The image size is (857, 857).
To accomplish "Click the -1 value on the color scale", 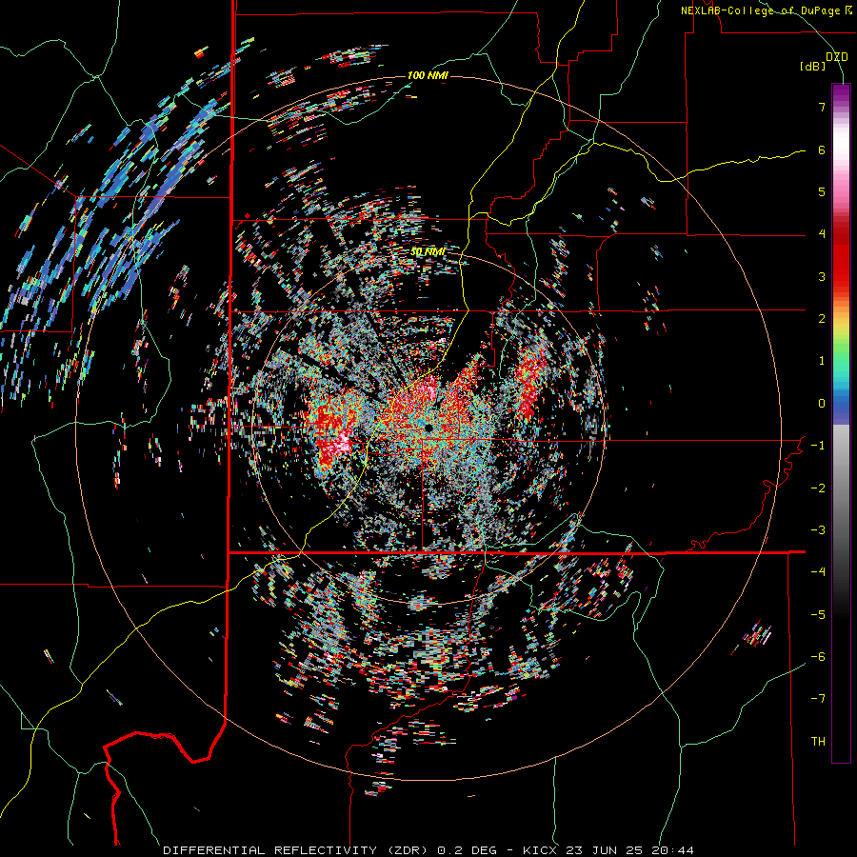I will [818, 446].
